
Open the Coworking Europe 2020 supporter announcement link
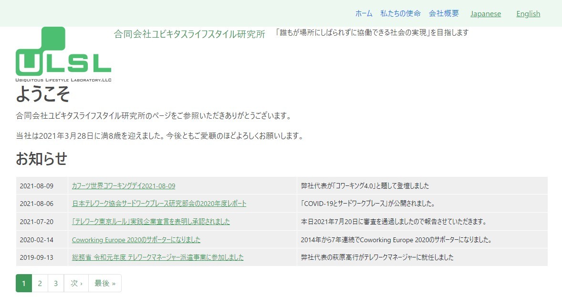click(136, 240)
